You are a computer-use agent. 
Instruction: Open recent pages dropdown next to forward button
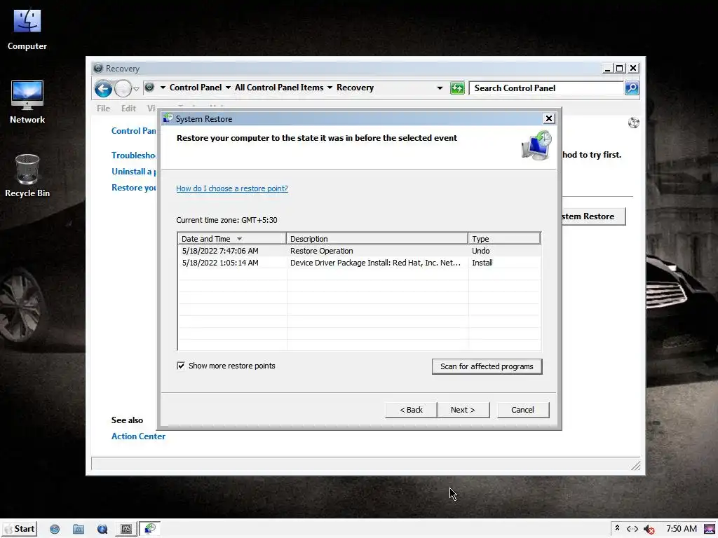pos(136,89)
